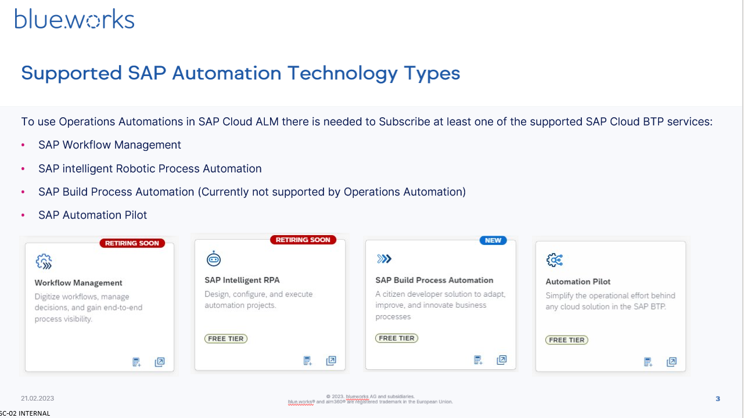The height and width of the screenshot is (418, 744).
Task: Click the calculator icon on SAP Build Process Automation tile
Action: [x=477, y=359]
